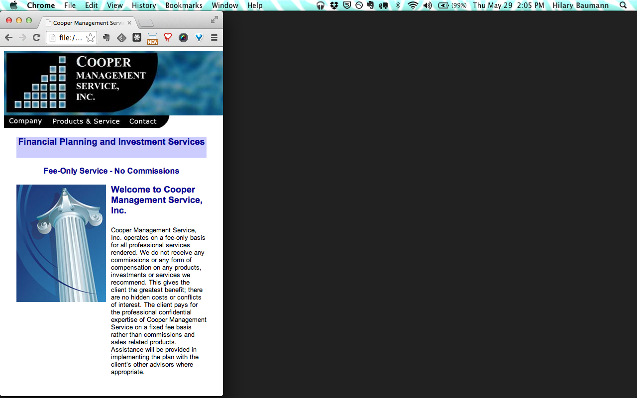Click the Fee-Only Service - No Commissions text
637x398 pixels.
[x=111, y=171]
